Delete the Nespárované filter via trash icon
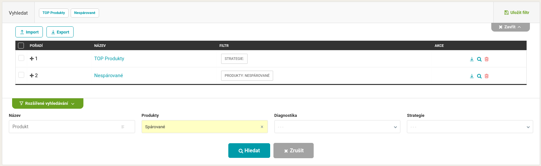This screenshot has width=541, height=166. [487, 76]
